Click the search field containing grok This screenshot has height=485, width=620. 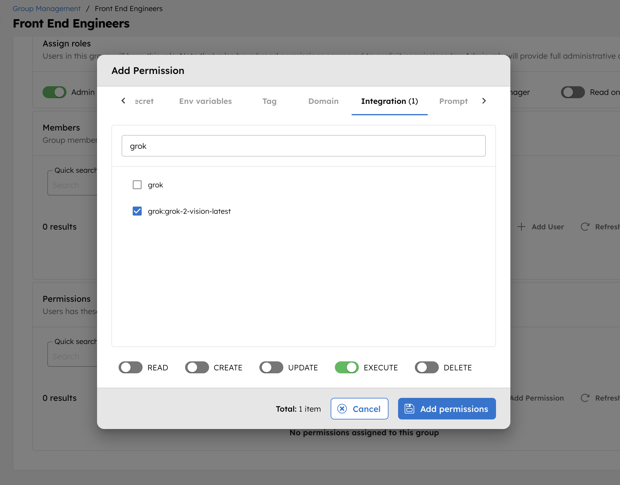pos(304,146)
